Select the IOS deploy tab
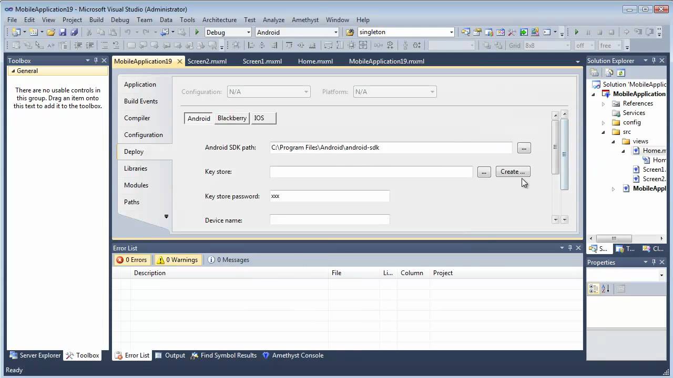The width and height of the screenshot is (673, 378). pyautogui.click(x=263, y=118)
